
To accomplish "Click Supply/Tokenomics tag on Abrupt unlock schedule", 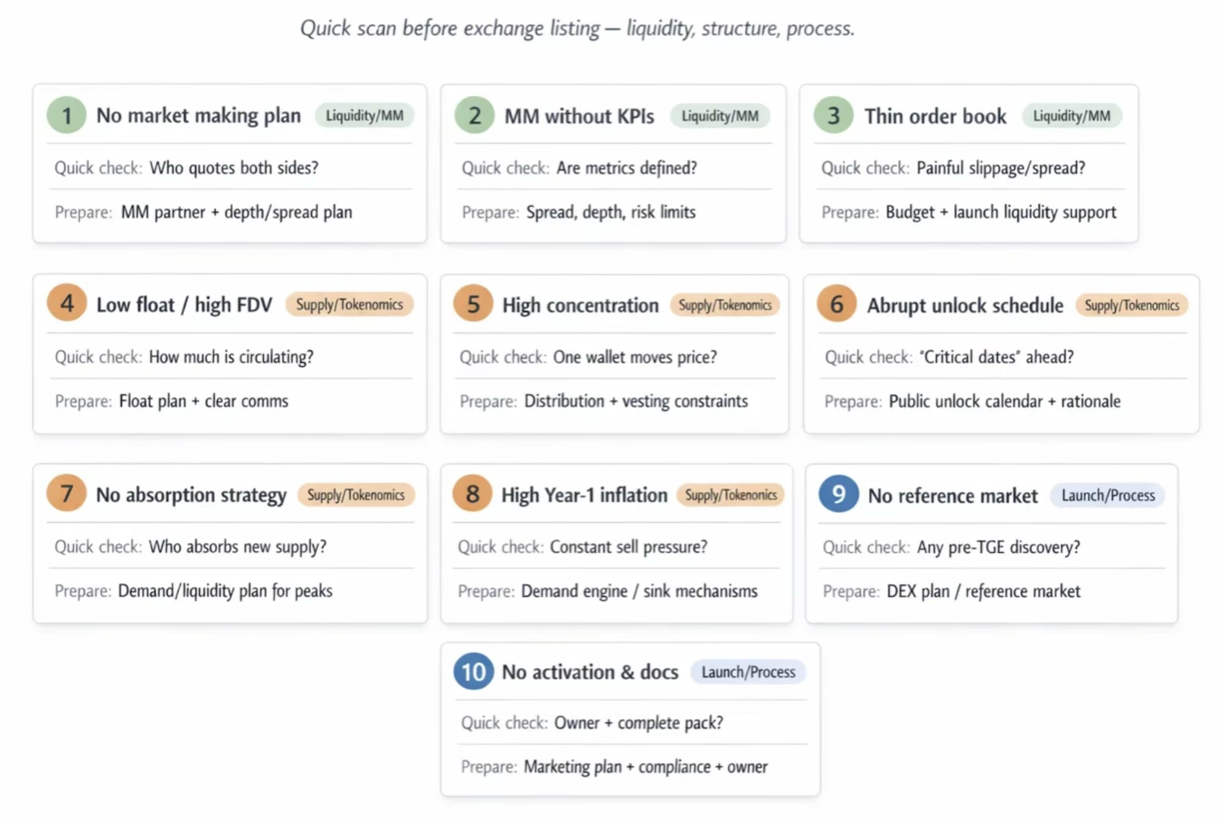I will tap(1131, 305).
